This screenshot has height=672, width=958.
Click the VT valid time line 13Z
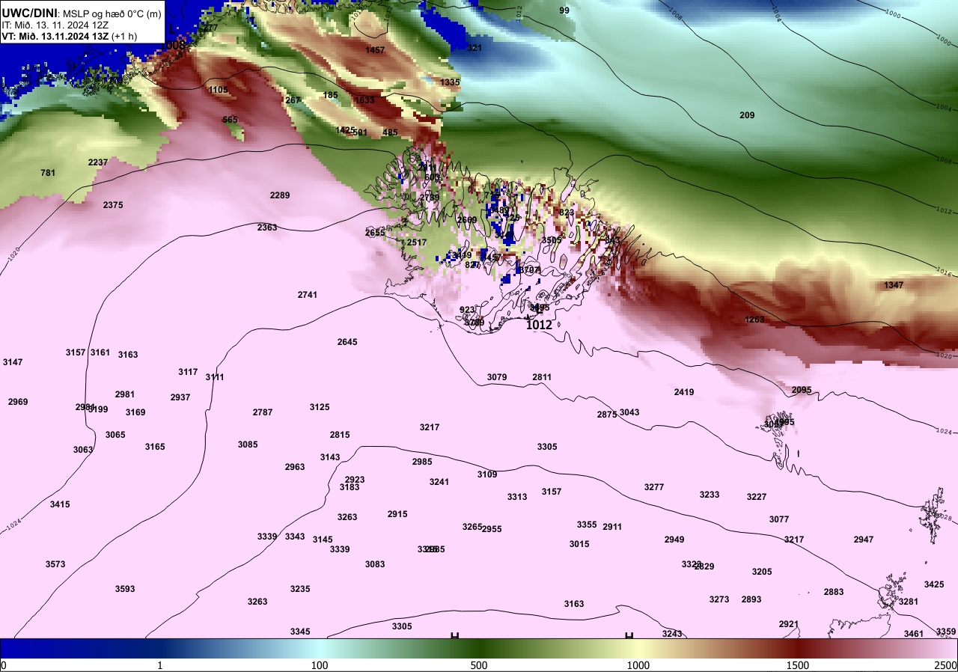click(x=69, y=36)
